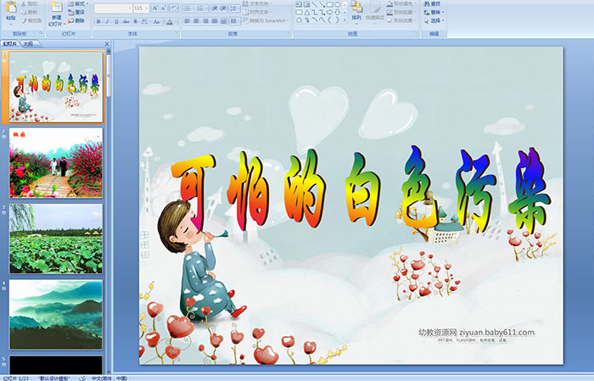Click Text Direction (文字方向)
The image size is (594, 381).
coord(258,3)
